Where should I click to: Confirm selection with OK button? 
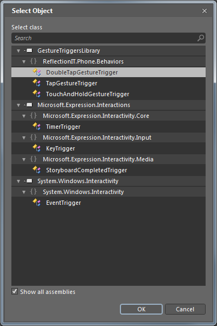(x=141, y=309)
